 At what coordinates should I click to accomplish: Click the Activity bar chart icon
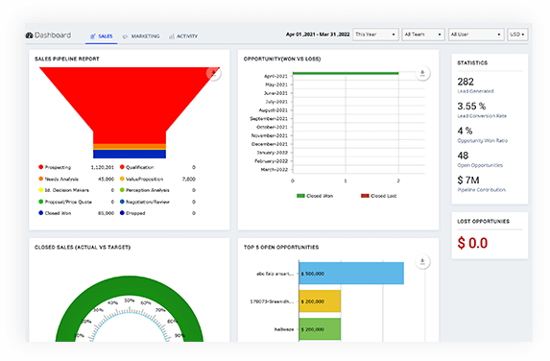(x=172, y=36)
